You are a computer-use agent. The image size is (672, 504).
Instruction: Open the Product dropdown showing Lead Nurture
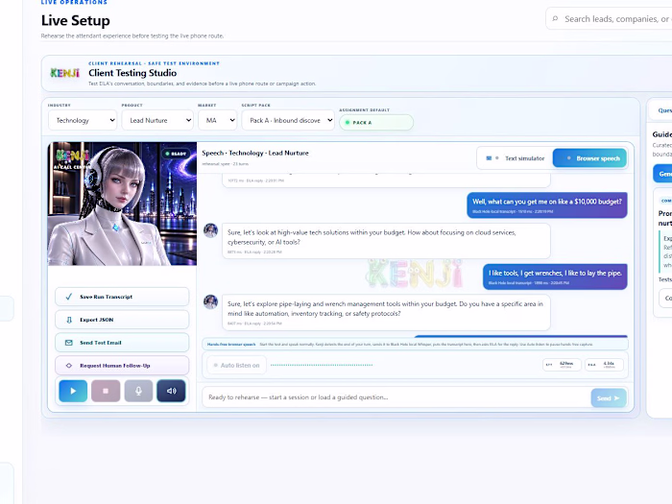click(157, 120)
